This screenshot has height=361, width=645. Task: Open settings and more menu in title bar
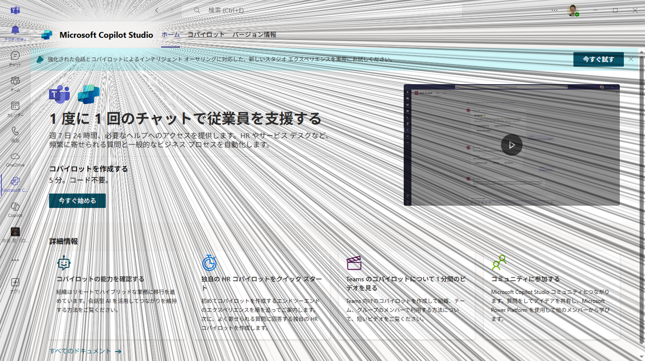(555, 10)
